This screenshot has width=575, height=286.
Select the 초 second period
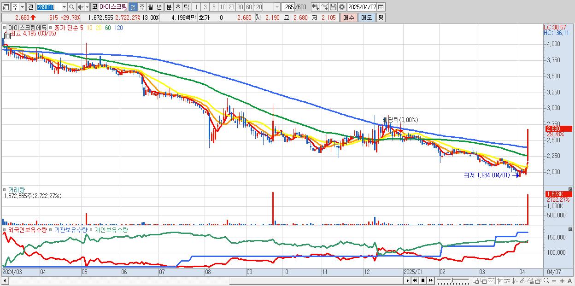click(177, 7)
